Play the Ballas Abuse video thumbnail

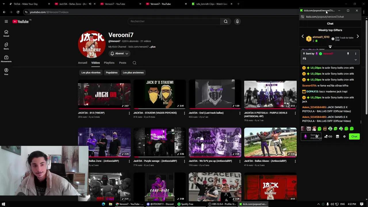point(270,143)
